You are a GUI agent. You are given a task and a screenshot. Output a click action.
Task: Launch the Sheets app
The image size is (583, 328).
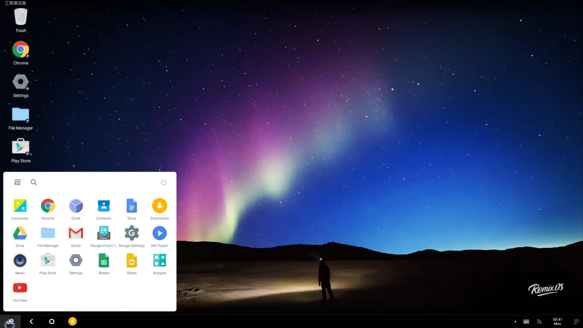(x=104, y=264)
